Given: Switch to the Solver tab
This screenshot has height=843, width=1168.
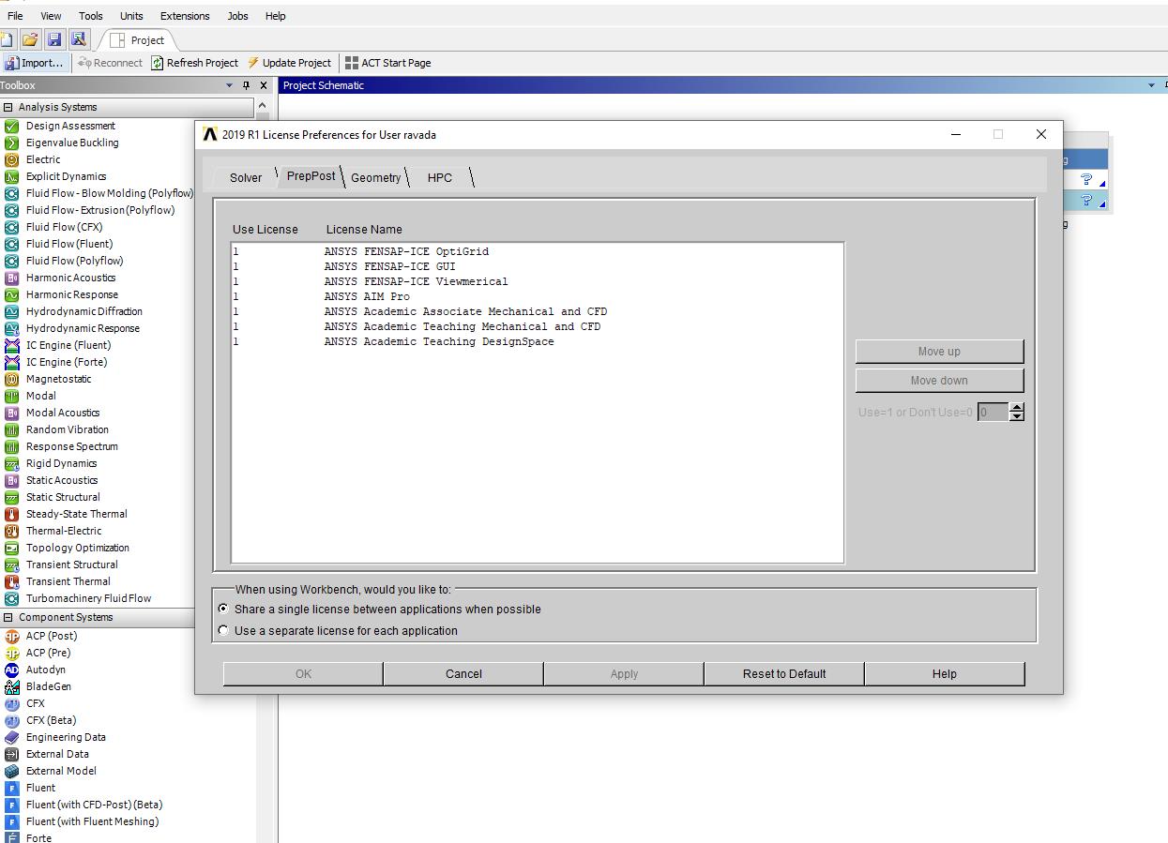Looking at the screenshot, I should pos(246,177).
